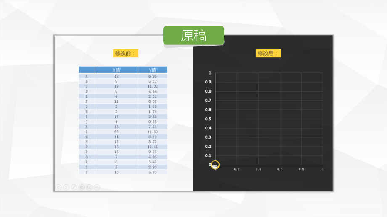Screen dimensions: 387x217
Task: Select cell with value 0.58
Action: (153, 121)
